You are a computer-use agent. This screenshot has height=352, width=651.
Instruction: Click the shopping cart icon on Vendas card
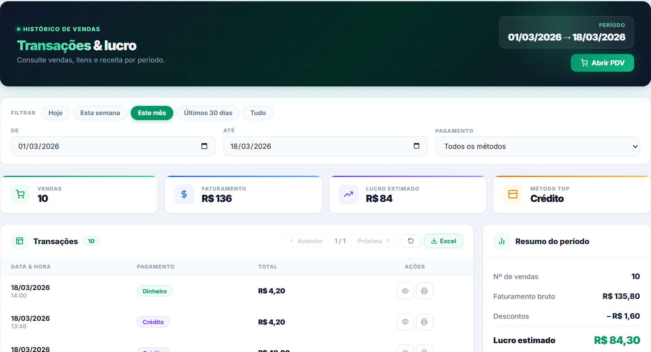(x=20, y=194)
